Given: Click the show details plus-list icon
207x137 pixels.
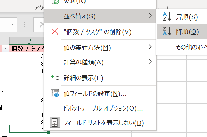Looking at the screenshot, I should coord(55,77).
